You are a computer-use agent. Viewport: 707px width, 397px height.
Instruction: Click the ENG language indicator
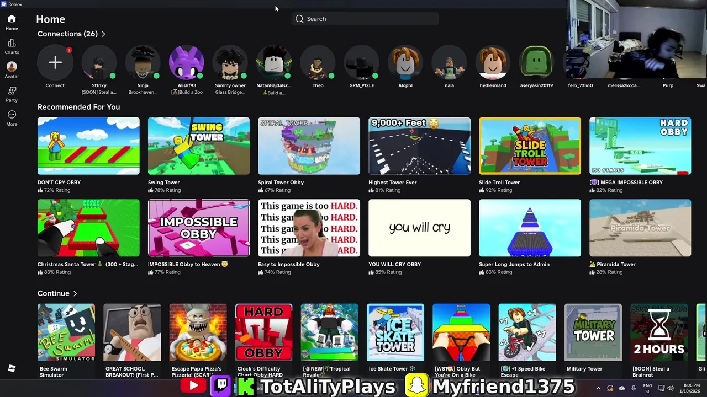648,388
